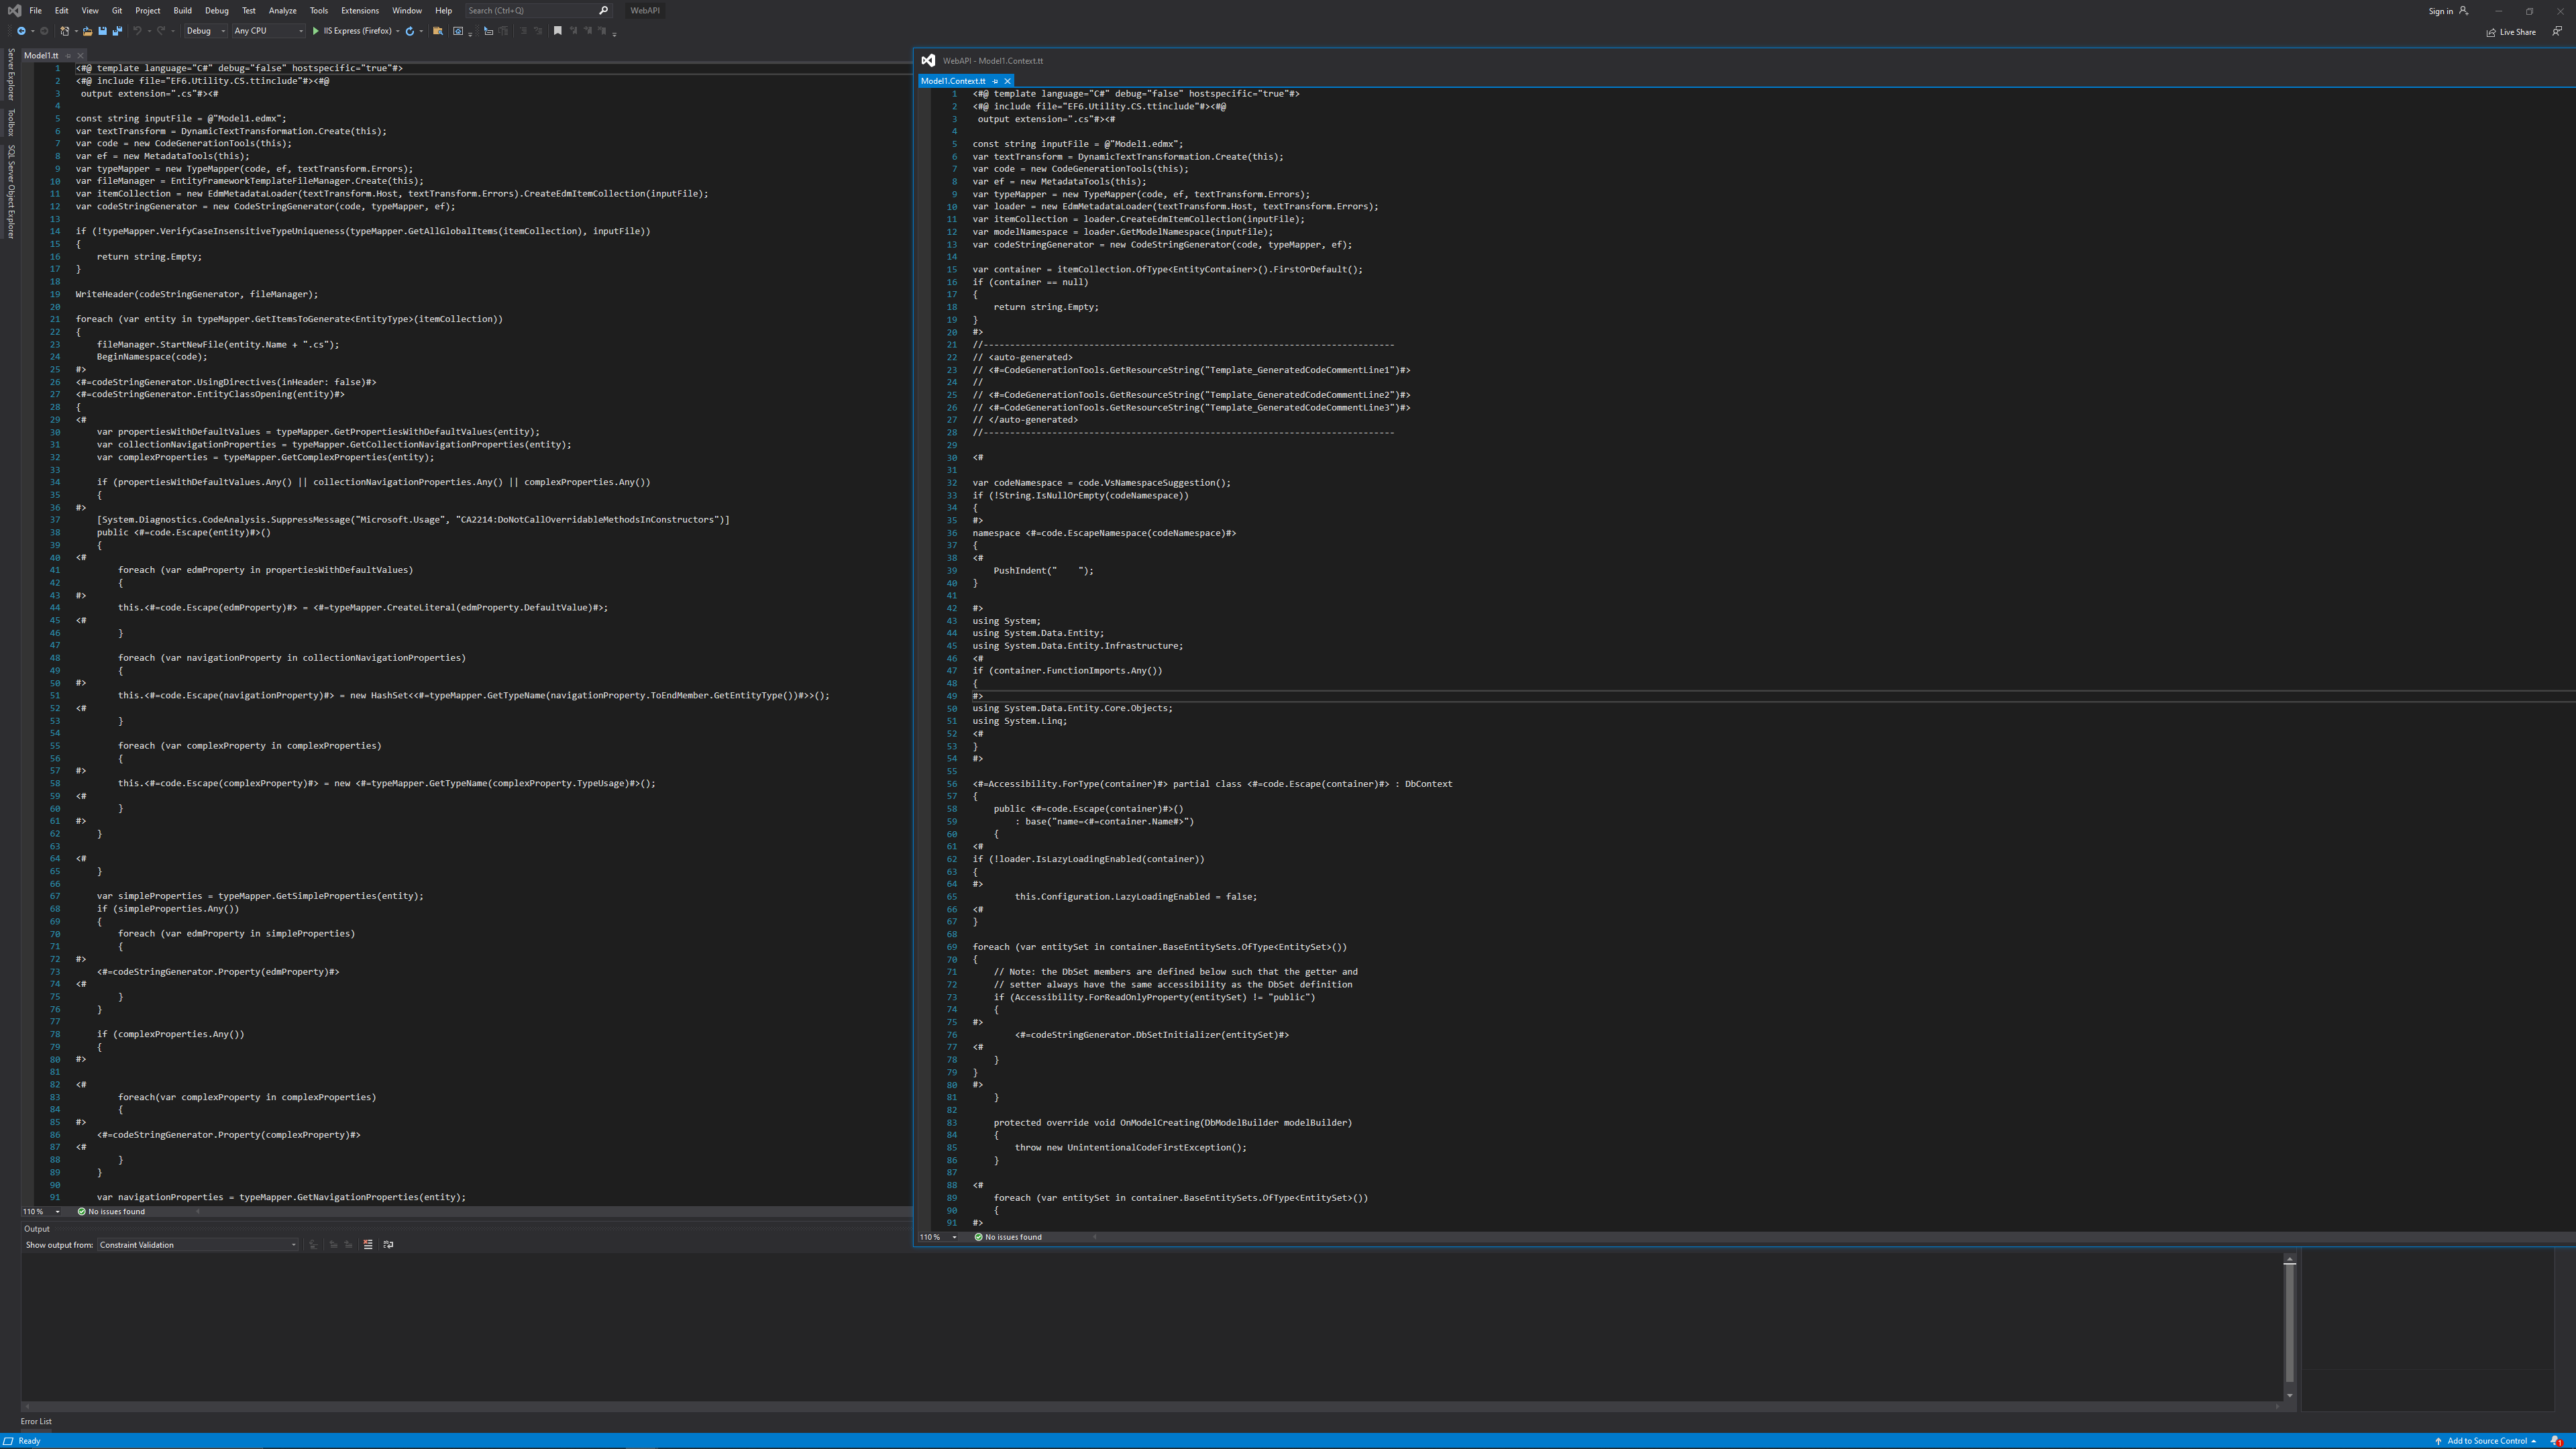This screenshot has height=1449, width=2576.
Task: Click the Output panel vertical scrollbar
Action: 2289,1328
